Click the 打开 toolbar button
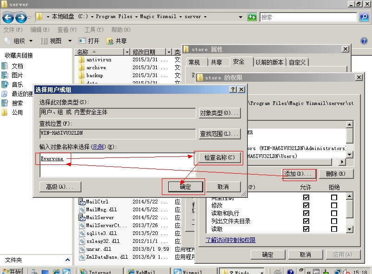 (89, 41)
